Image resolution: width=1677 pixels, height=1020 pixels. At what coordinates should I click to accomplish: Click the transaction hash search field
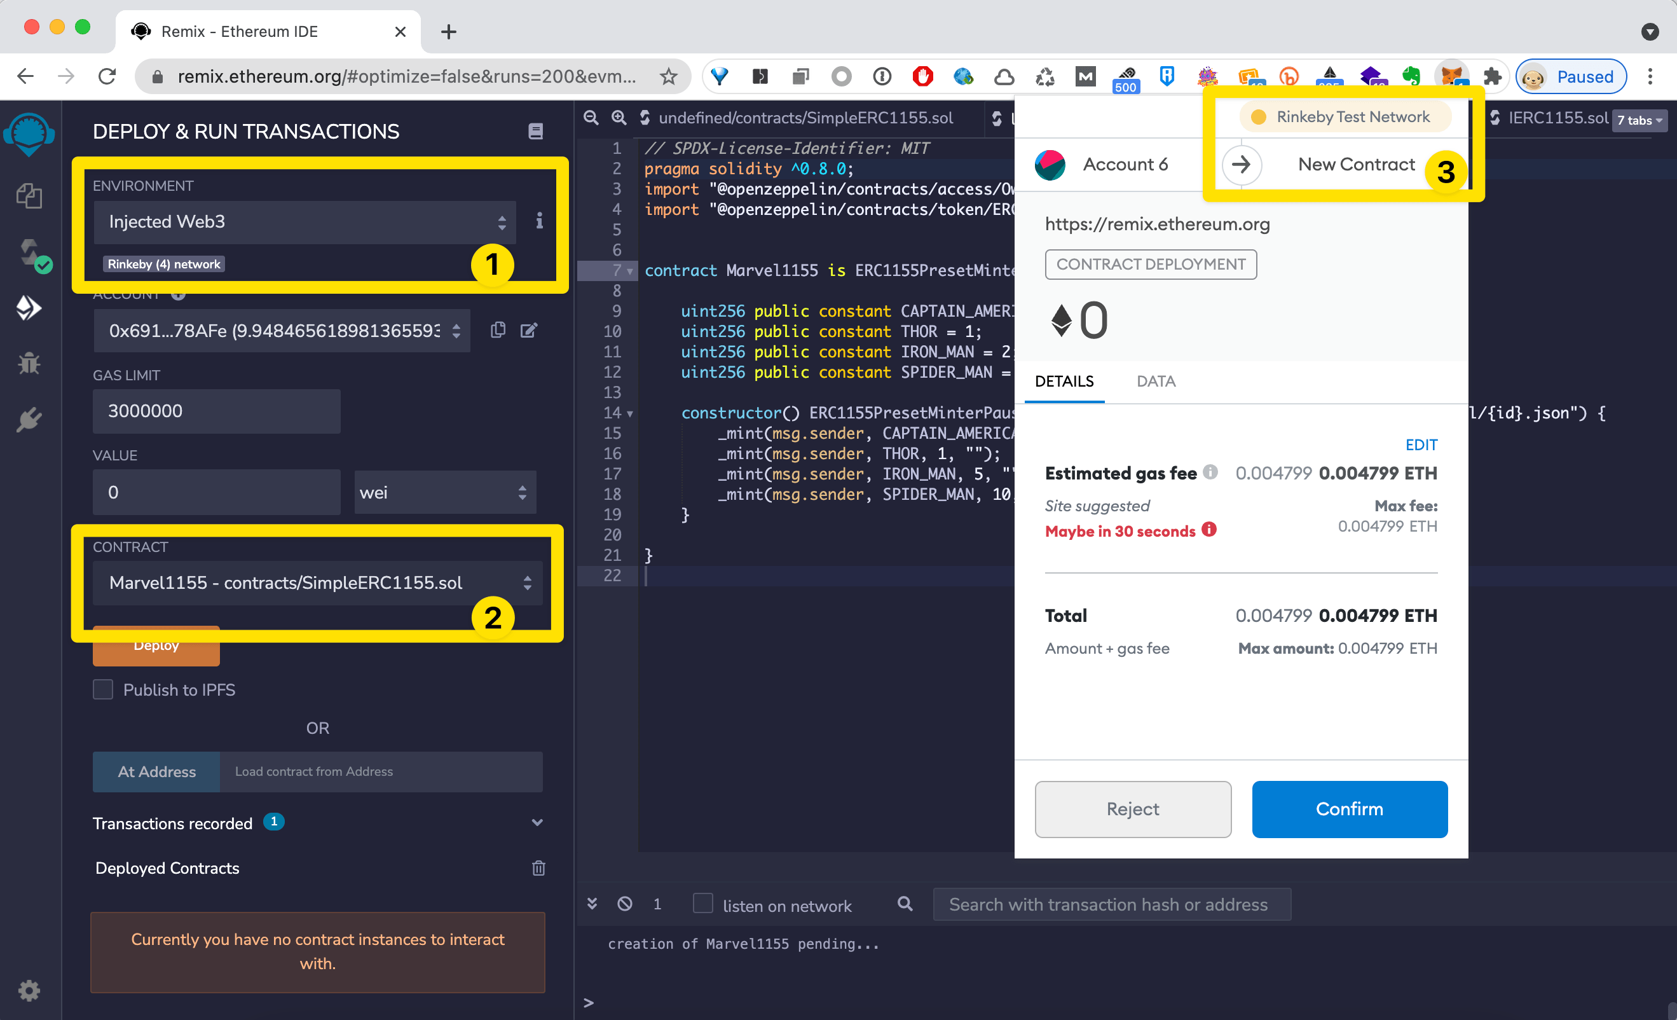(x=1111, y=904)
